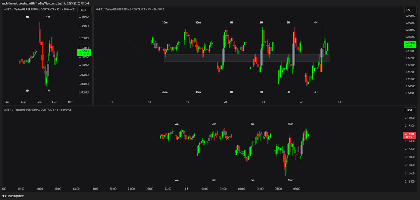Screen dimensions: 420x200
Task: Click the 45m label above the candles
Action: point(198,23)
